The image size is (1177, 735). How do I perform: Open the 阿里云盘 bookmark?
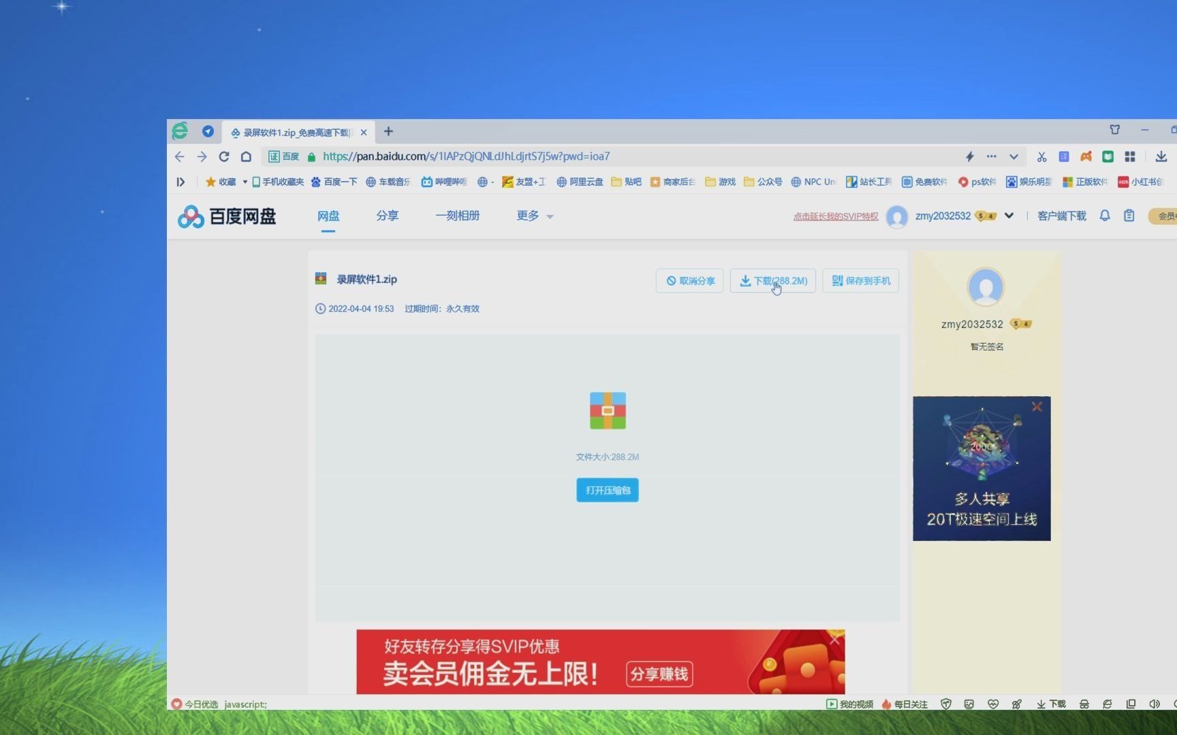[x=580, y=182]
